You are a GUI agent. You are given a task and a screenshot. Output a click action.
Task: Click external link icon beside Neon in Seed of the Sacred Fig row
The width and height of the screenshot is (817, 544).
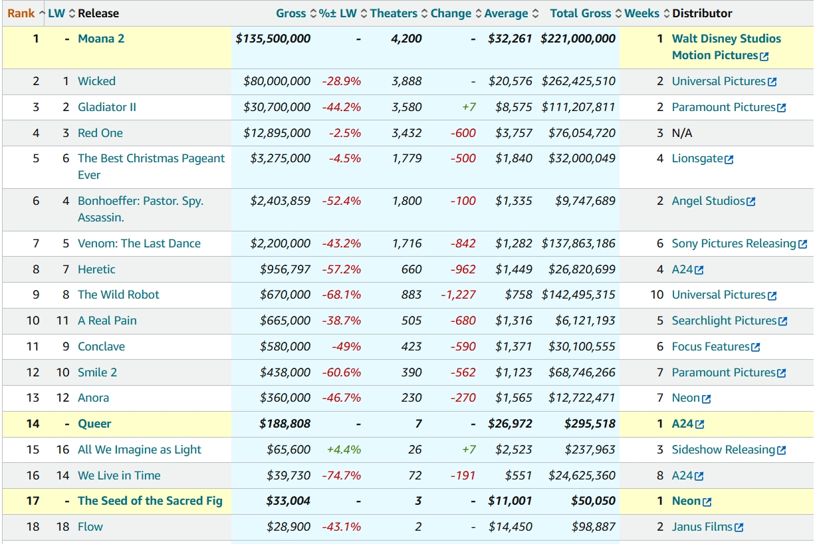(707, 502)
